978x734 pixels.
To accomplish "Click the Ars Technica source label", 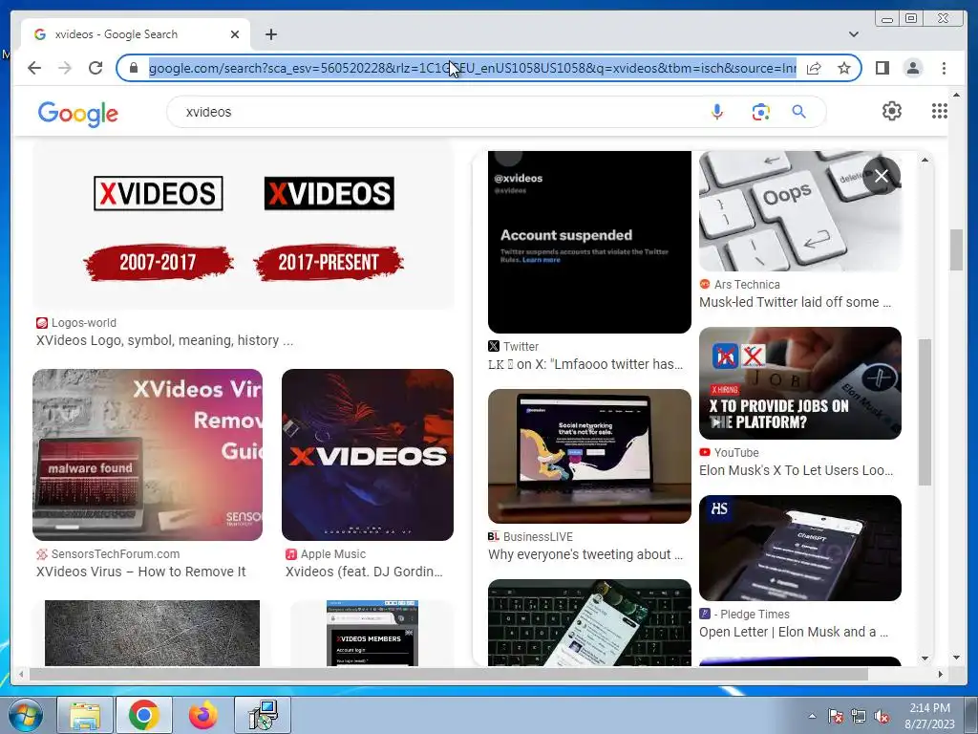I will click(747, 285).
